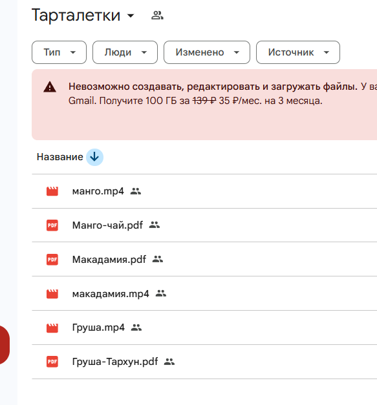Screen dimensions: 377x405
Task: Select the манго.mp4 file name
Action: (98, 191)
